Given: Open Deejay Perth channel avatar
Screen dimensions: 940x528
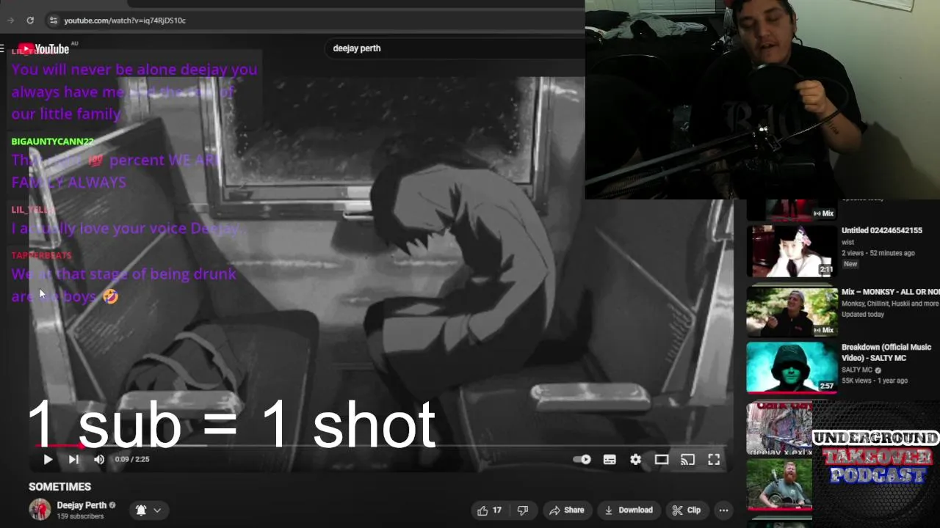Looking at the screenshot, I should (40, 510).
